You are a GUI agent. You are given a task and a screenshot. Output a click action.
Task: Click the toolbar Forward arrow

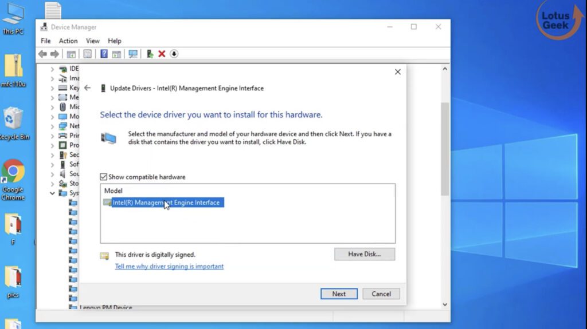click(54, 54)
